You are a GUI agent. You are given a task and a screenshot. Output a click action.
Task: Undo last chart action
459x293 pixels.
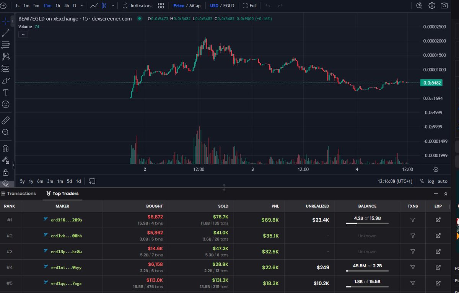point(268,6)
